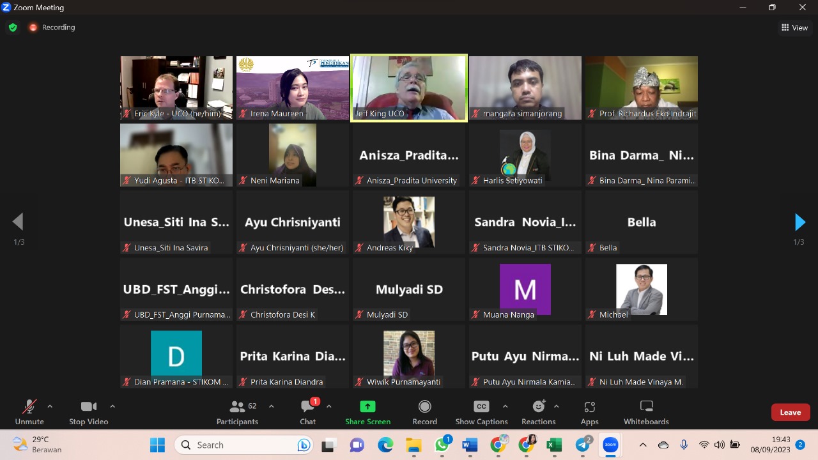The width and height of the screenshot is (818, 460).
Task: Leave the meeting
Action: 790,412
